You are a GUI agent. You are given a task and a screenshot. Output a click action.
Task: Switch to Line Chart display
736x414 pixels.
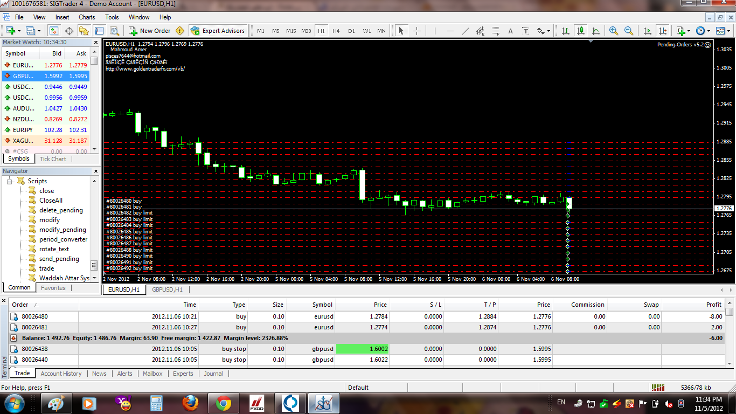(596, 31)
